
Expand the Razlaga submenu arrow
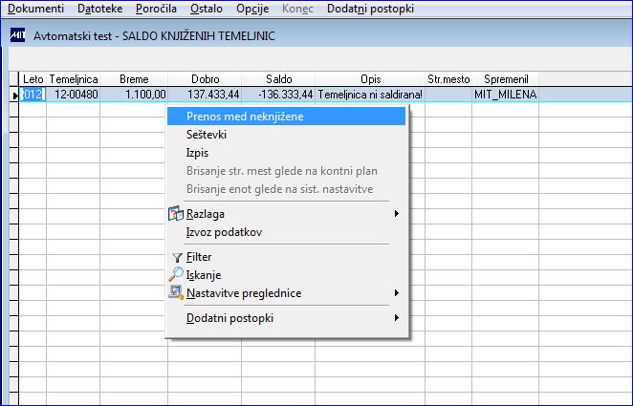click(397, 213)
